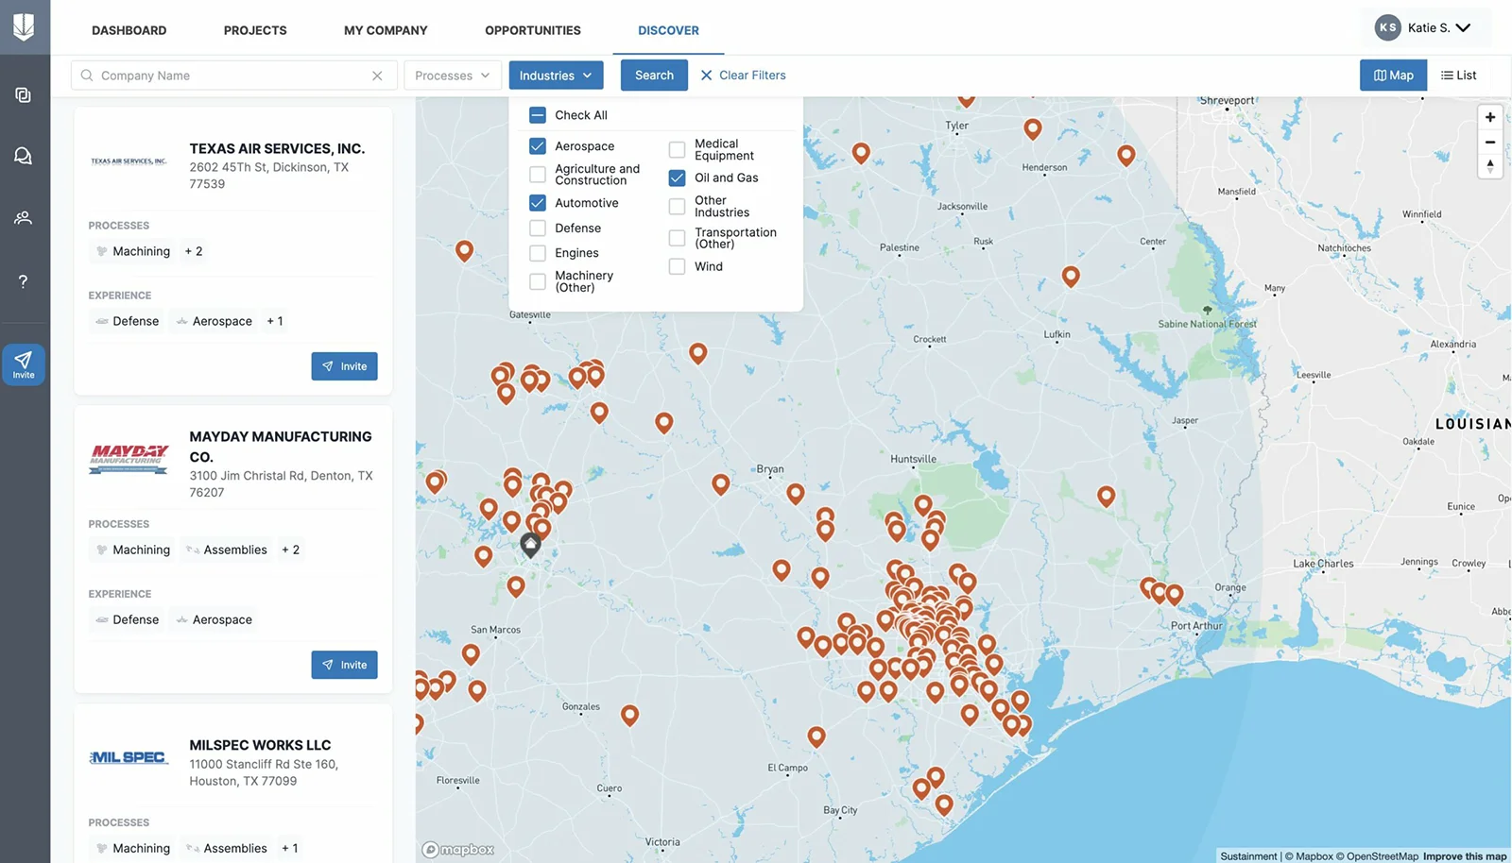Open the My Company tab
Image resolution: width=1512 pixels, height=863 pixels.
(x=386, y=30)
